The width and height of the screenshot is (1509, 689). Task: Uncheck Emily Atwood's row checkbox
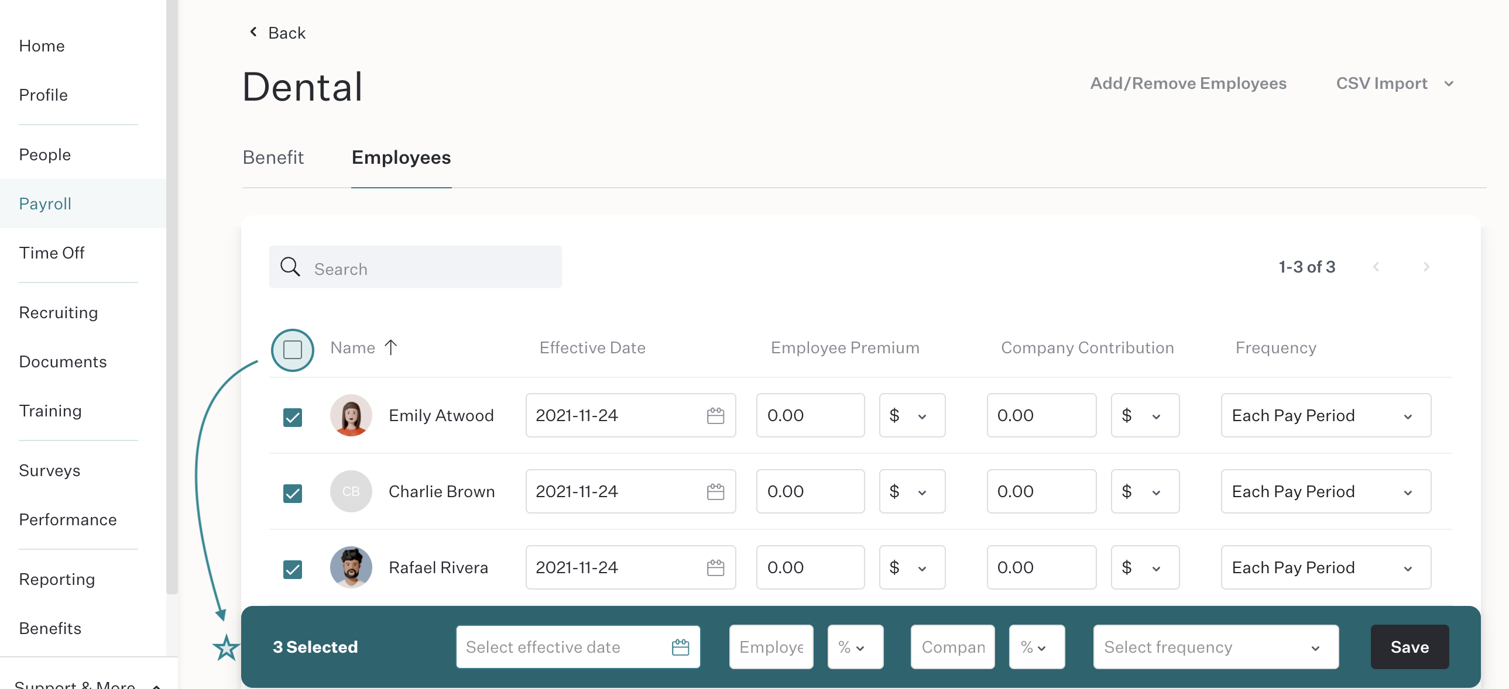[x=292, y=418]
